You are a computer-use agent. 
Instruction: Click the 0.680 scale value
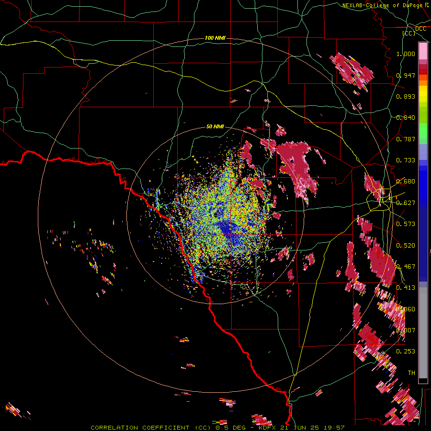(406, 181)
